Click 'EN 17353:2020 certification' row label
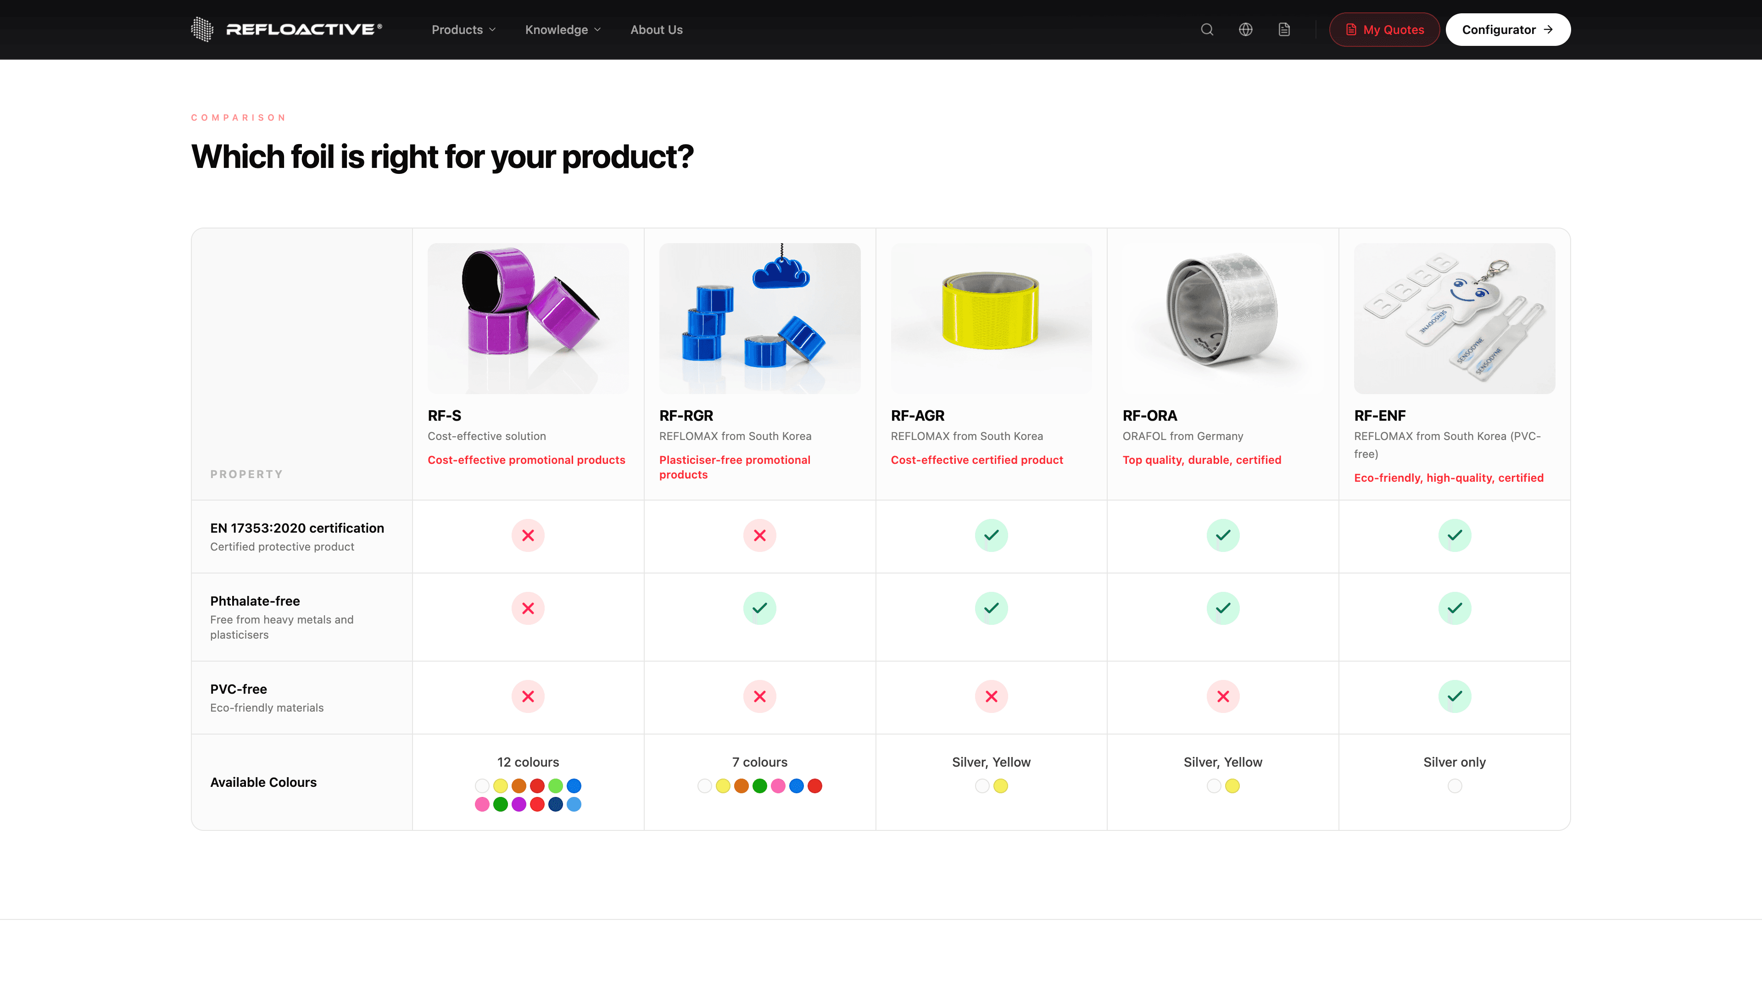Viewport: 1762px width, 991px height. (x=297, y=529)
